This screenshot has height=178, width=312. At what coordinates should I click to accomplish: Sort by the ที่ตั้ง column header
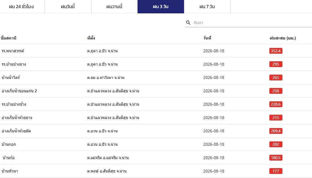point(91,38)
